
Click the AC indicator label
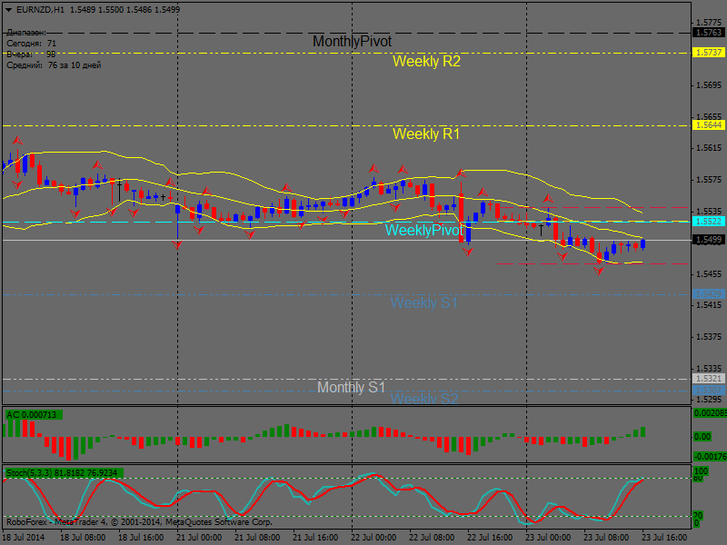click(x=32, y=414)
